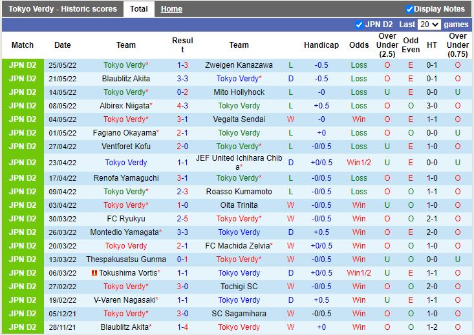This screenshot has width=474, height=335.
Task: Click the 1-2 halftime score for 28/11/21
Action: [x=432, y=327]
